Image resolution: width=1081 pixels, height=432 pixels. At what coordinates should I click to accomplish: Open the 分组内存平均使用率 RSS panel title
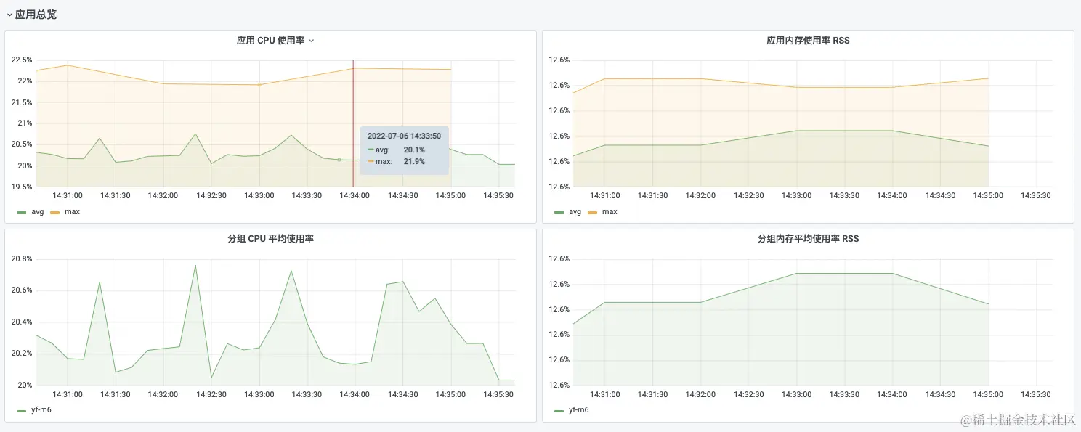coord(808,238)
